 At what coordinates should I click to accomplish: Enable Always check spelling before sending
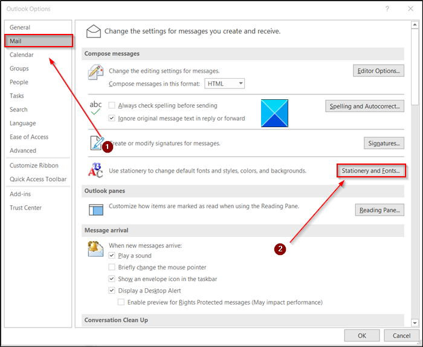[112, 105]
